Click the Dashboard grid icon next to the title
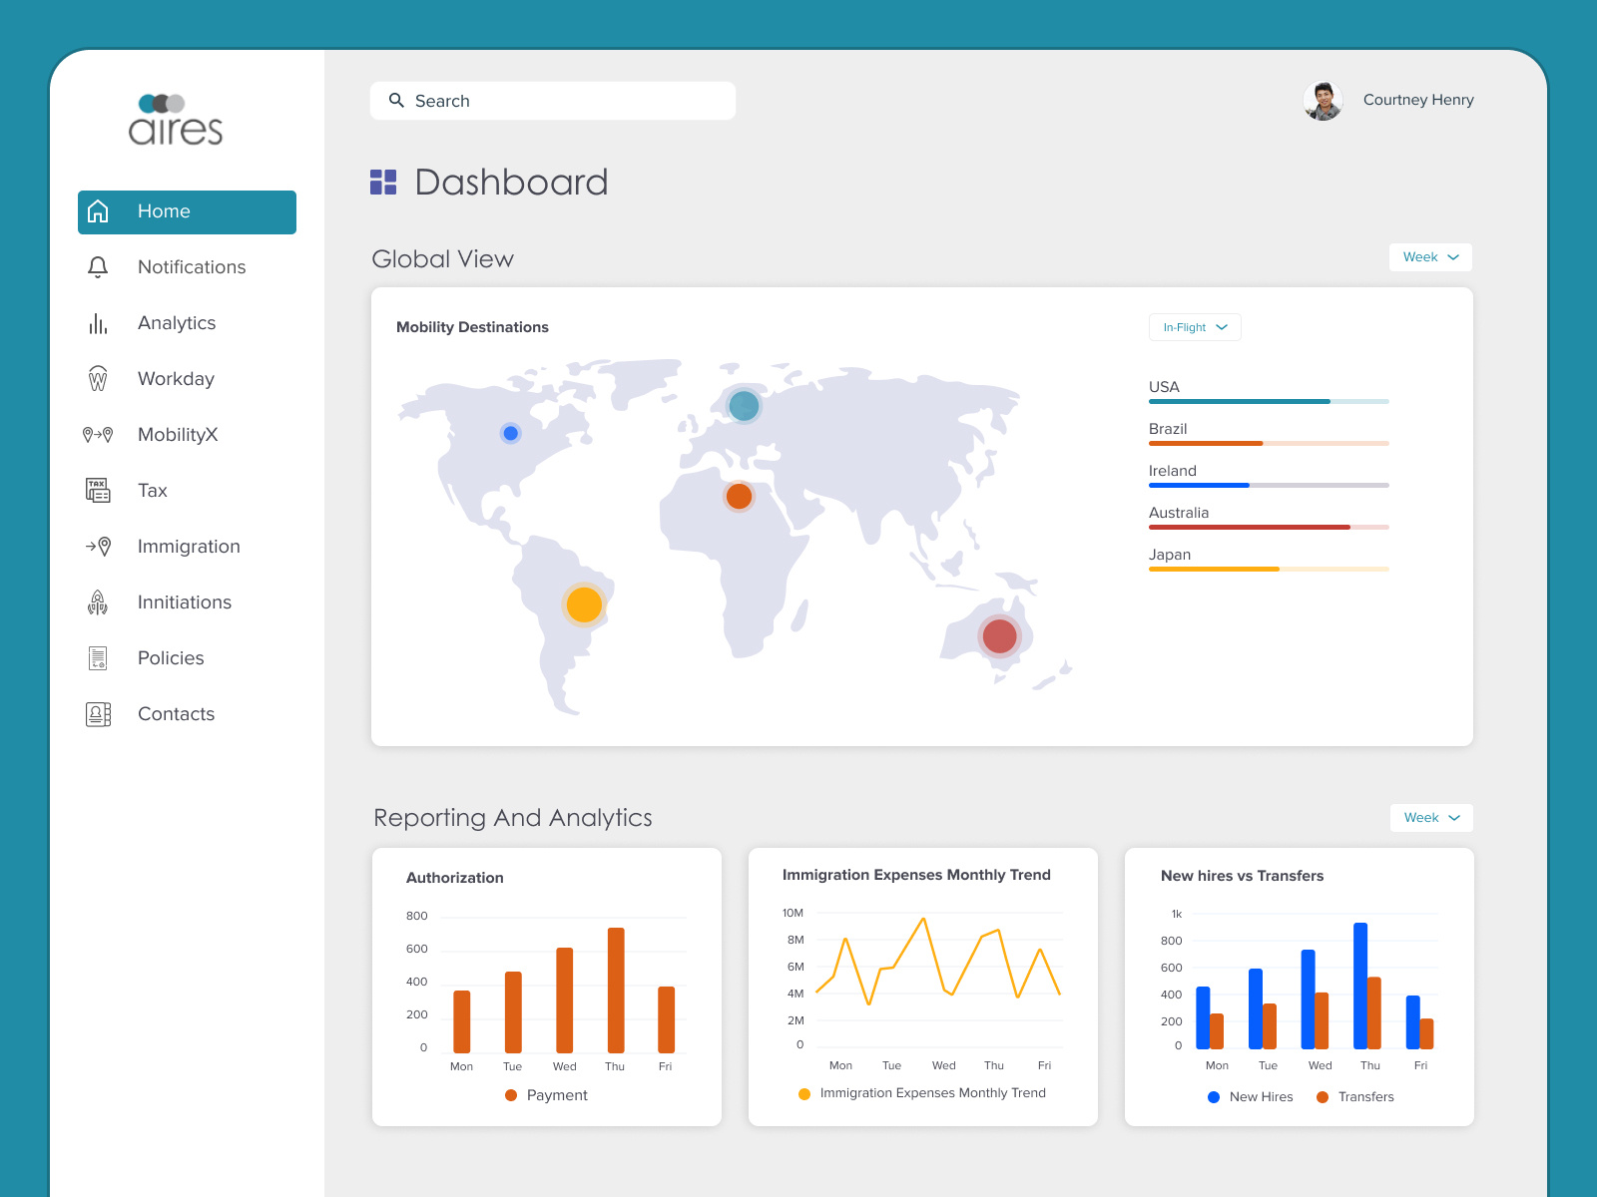The image size is (1597, 1197). [x=383, y=182]
